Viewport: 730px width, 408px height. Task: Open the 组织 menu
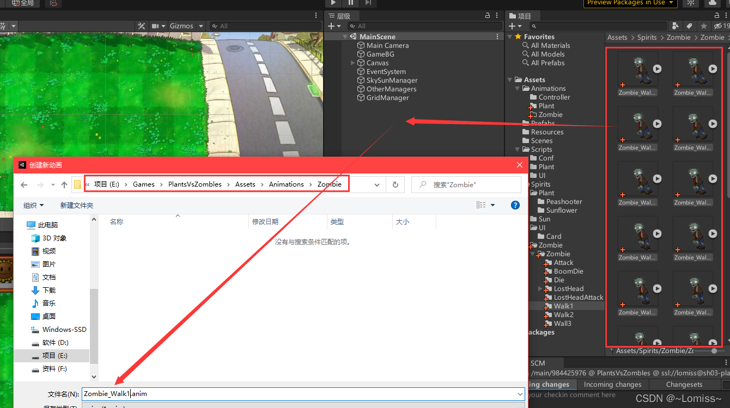tap(33, 206)
